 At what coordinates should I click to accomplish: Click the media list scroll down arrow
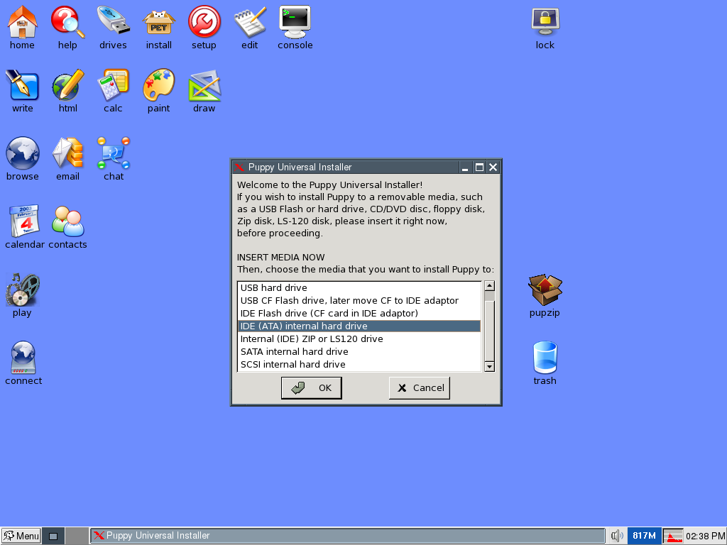point(489,367)
